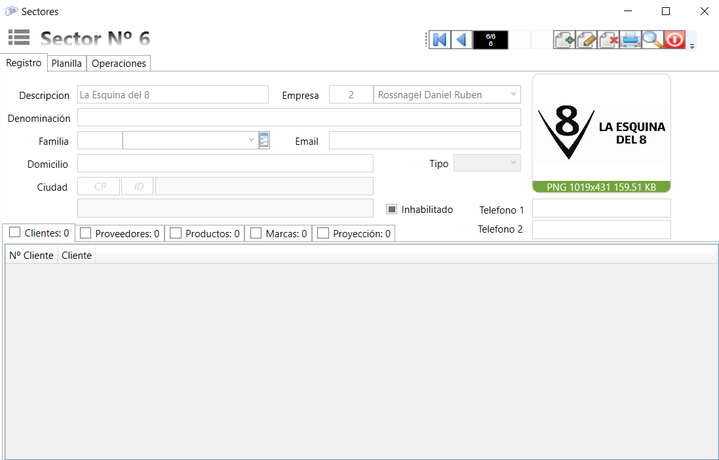Click the 6/6 record counter

tap(491, 40)
